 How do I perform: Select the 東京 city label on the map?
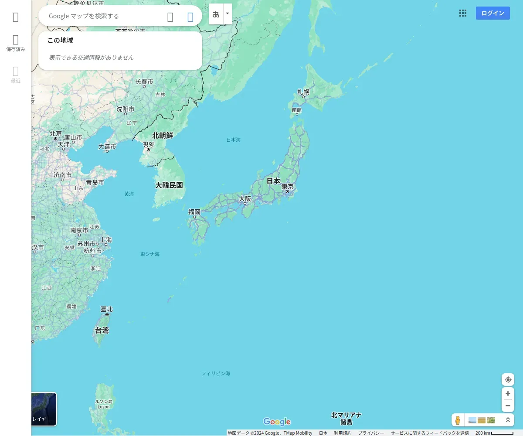(288, 187)
